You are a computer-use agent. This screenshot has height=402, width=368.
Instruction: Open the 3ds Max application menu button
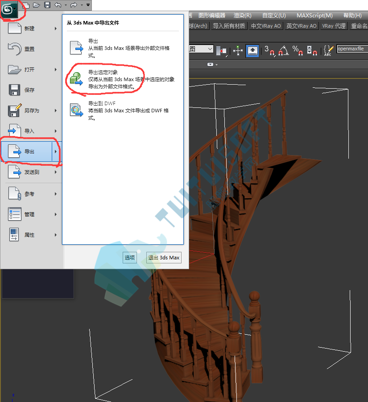click(x=9, y=9)
